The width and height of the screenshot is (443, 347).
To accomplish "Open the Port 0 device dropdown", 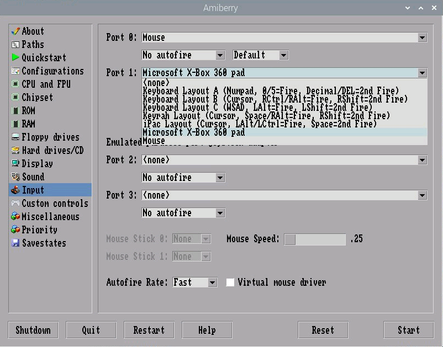I will click(x=423, y=38).
